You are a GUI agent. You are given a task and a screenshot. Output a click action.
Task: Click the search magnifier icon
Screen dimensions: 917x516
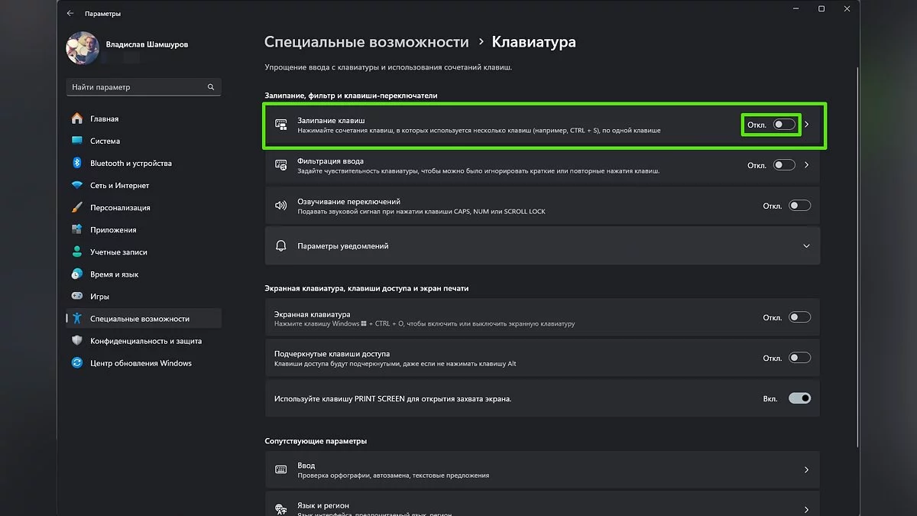tap(211, 87)
